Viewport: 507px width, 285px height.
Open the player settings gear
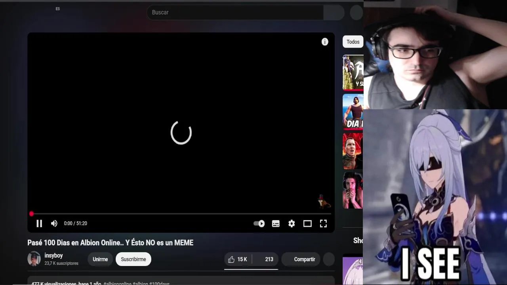(x=292, y=224)
